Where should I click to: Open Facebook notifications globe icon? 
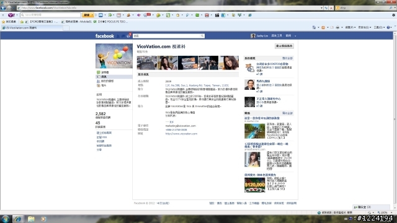click(x=128, y=36)
